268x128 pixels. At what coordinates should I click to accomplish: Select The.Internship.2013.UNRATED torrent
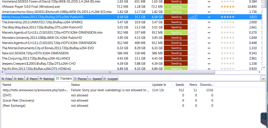tap(42, 22)
